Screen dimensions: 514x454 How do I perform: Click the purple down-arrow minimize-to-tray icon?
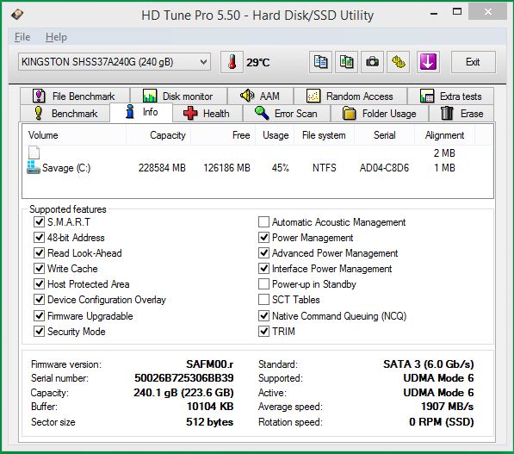[428, 62]
